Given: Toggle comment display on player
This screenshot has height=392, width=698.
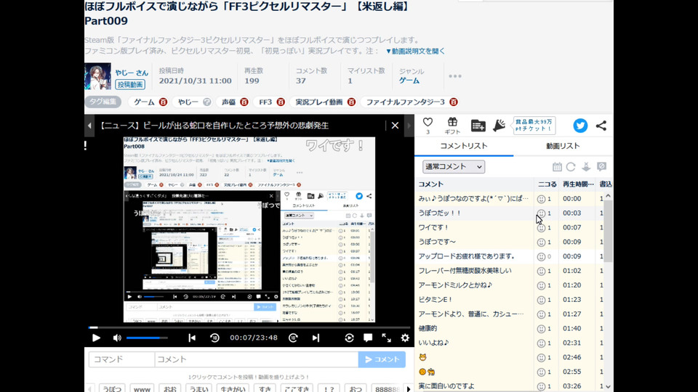Looking at the screenshot, I should pos(368,338).
